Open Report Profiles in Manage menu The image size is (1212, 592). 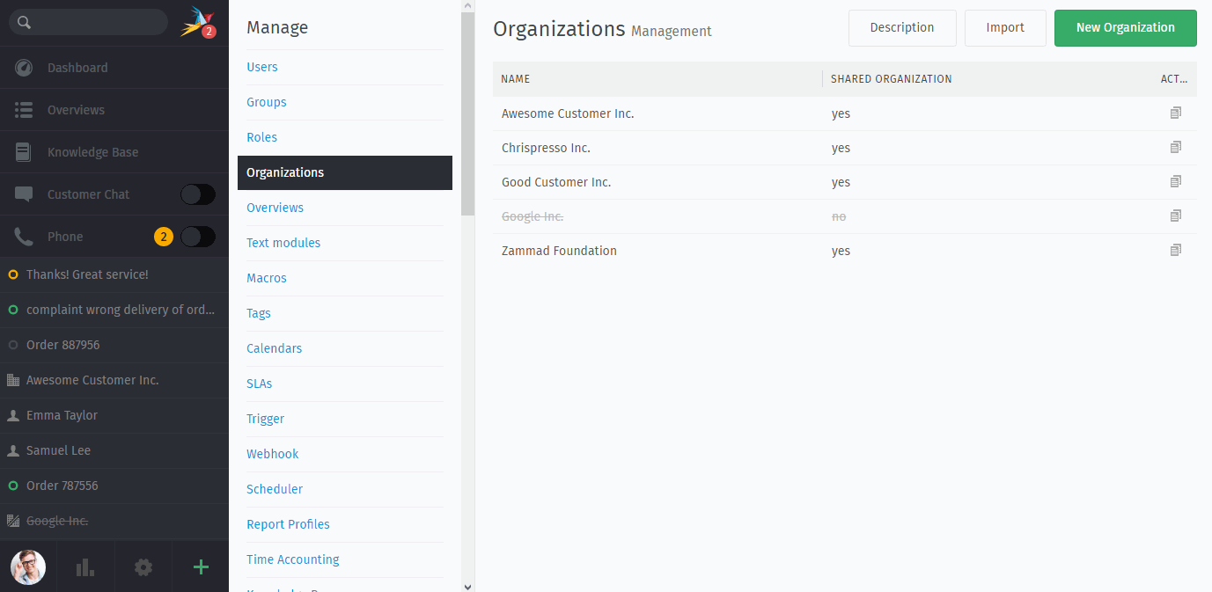289,524
